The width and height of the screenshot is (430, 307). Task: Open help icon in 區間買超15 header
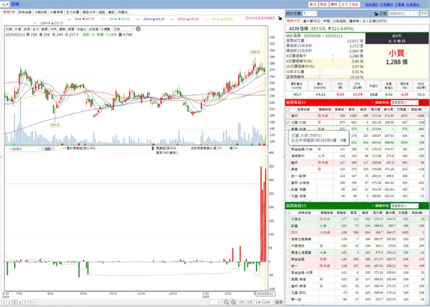pyautogui.click(x=372, y=102)
